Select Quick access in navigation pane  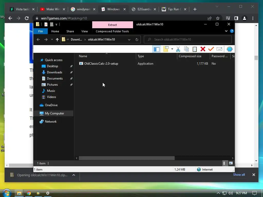tap(53, 60)
